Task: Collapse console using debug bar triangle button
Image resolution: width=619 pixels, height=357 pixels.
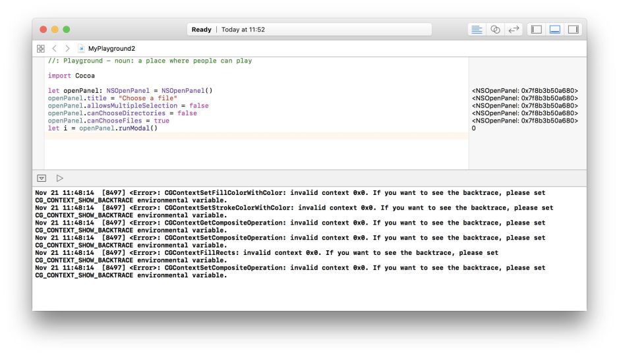Action: 42,178
